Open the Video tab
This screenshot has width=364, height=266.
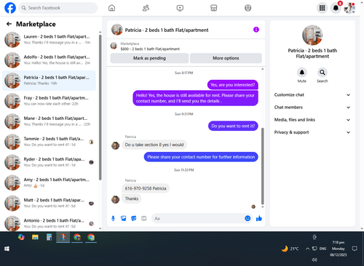coord(180,8)
